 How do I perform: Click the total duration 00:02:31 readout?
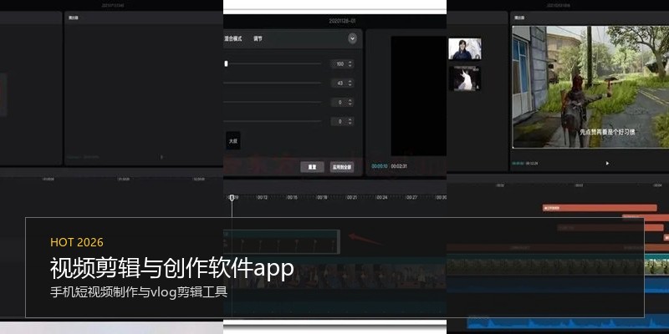tap(399, 166)
